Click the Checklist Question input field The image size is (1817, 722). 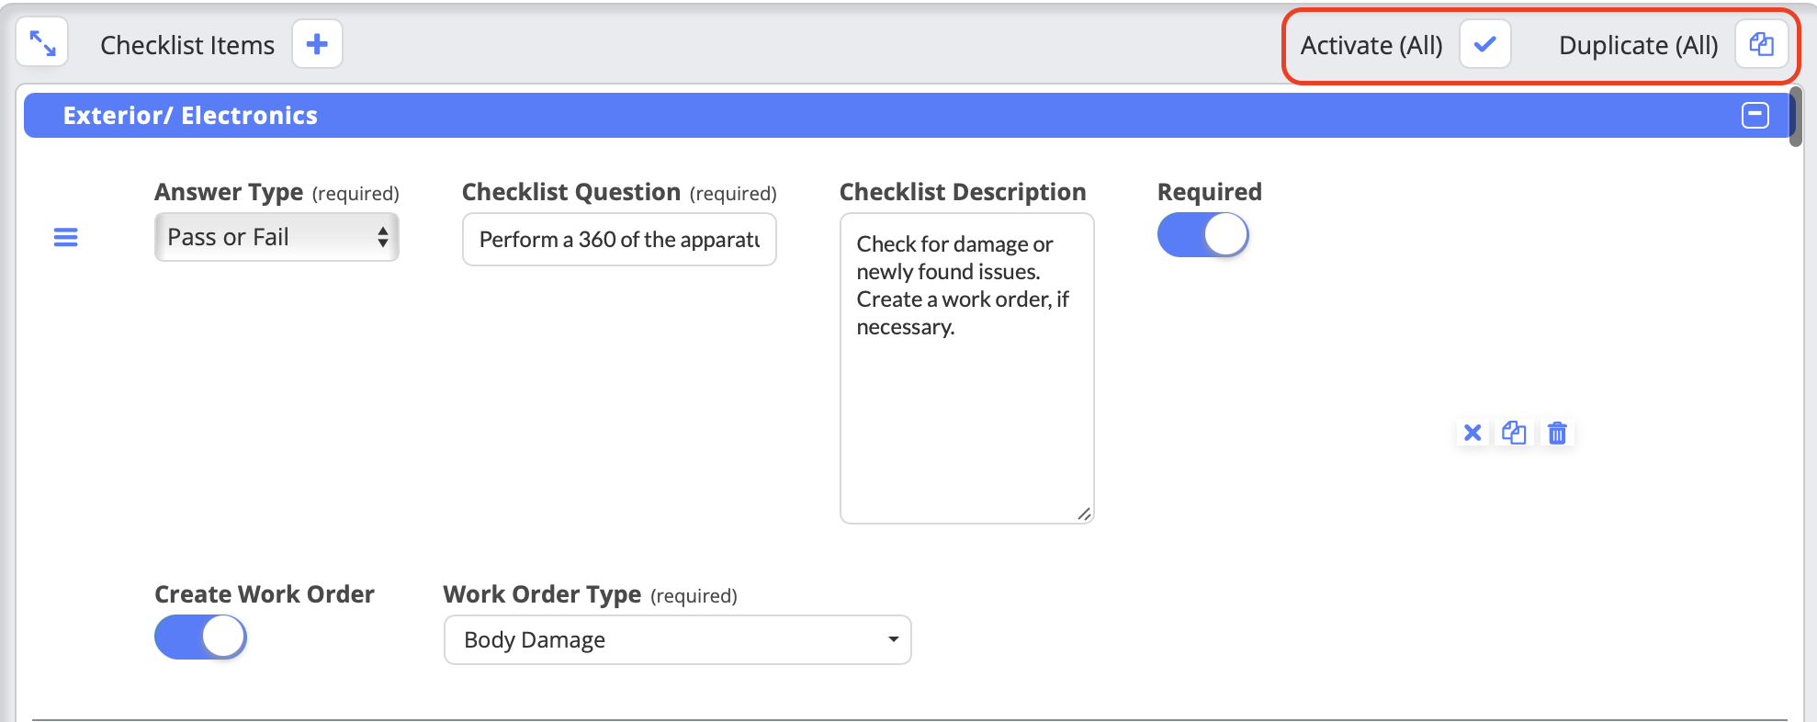coord(619,240)
